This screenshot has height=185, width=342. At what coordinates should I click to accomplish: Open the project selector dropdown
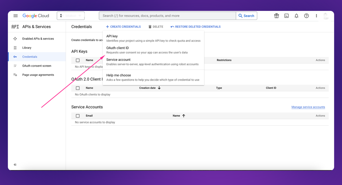[71, 16]
